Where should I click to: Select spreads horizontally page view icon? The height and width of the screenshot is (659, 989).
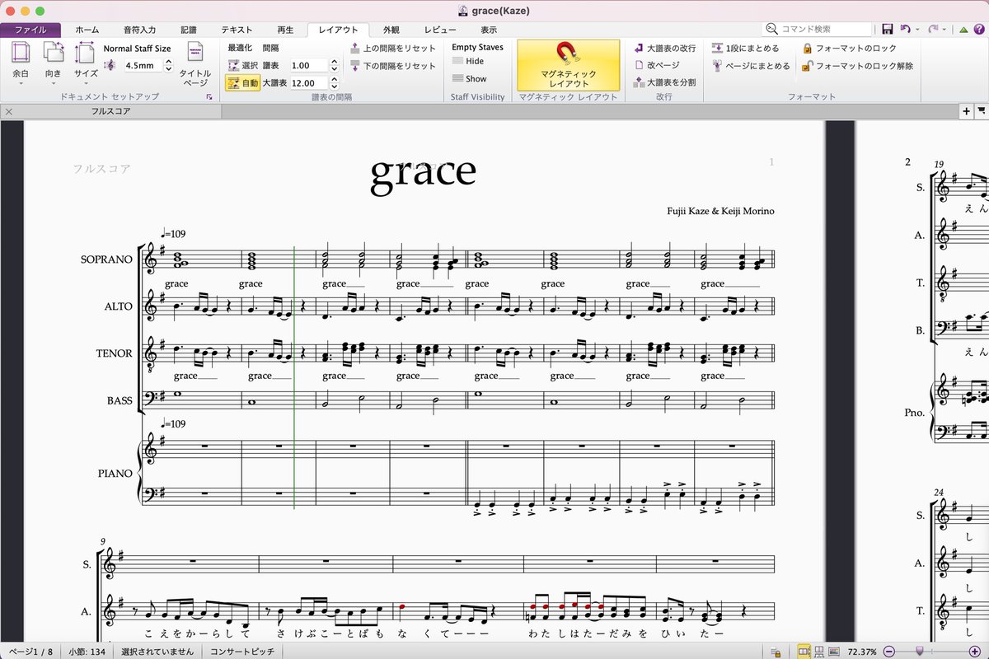[804, 652]
